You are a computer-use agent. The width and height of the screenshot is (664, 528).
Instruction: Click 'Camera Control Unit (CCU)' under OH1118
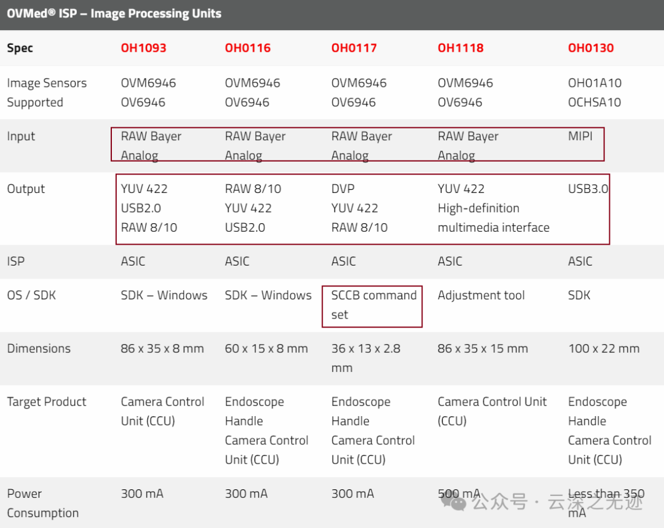pos(492,411)
